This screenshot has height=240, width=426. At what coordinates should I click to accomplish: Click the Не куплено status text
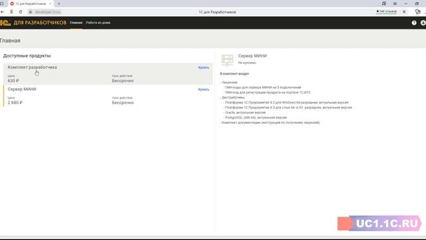(x=247, y=63)
